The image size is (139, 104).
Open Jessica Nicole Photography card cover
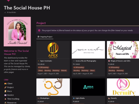88,50
